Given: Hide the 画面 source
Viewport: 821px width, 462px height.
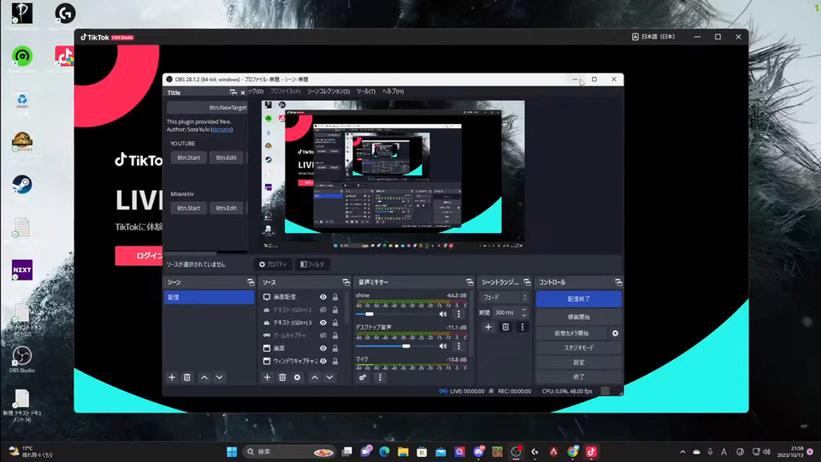Looking at the screenshot, I should (x=323, y=348).
